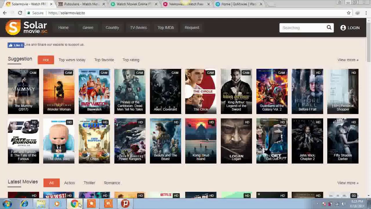
Task: Bookmark page with the star icon
Action: coord(349,13)
